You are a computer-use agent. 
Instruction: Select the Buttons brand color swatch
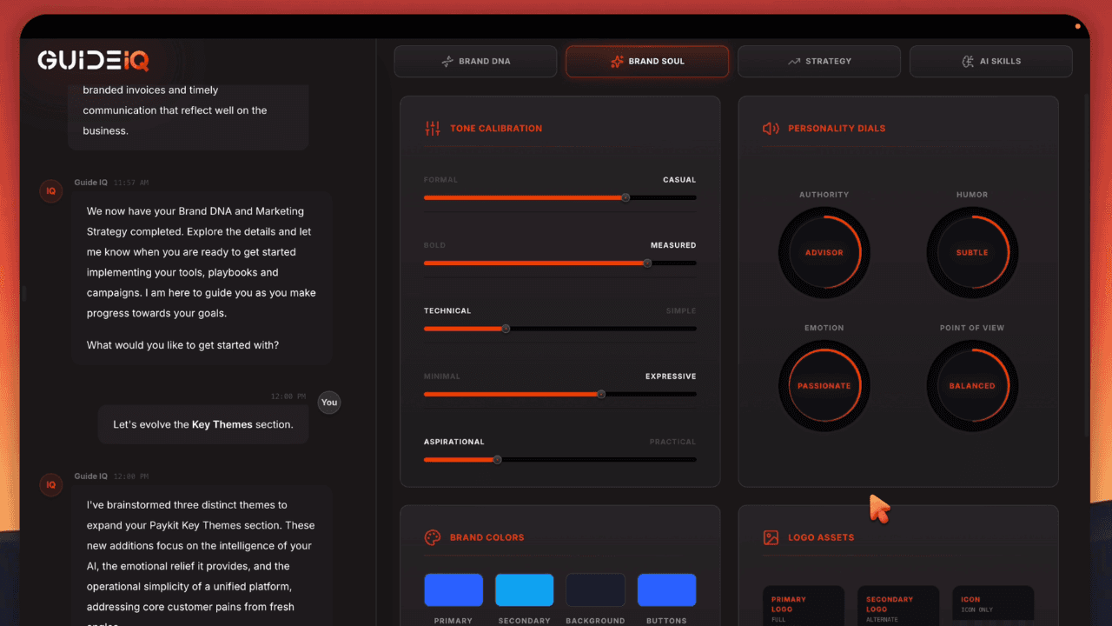(666, 589)
